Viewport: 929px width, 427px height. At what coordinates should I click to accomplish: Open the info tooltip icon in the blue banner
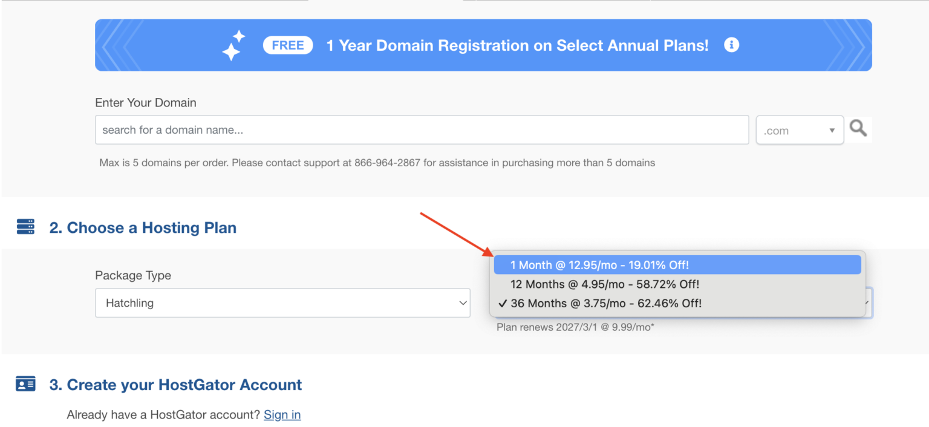pos(731,45)
